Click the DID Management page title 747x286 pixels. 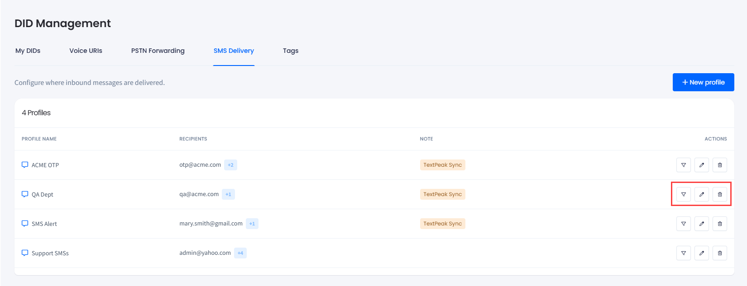tap(62, 23)
